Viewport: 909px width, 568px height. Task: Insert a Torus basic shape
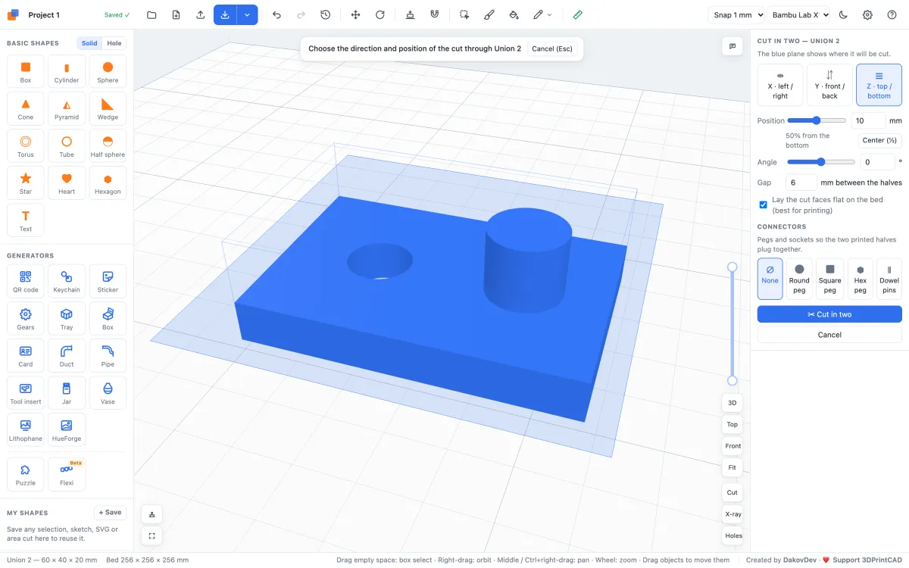[26, 145]
